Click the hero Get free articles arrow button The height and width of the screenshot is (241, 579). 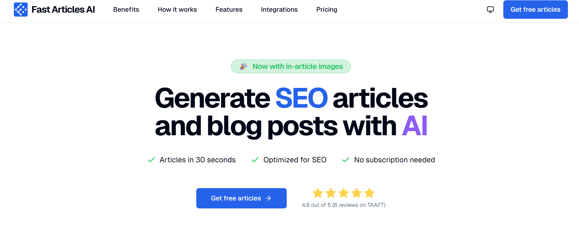(242, 198)
